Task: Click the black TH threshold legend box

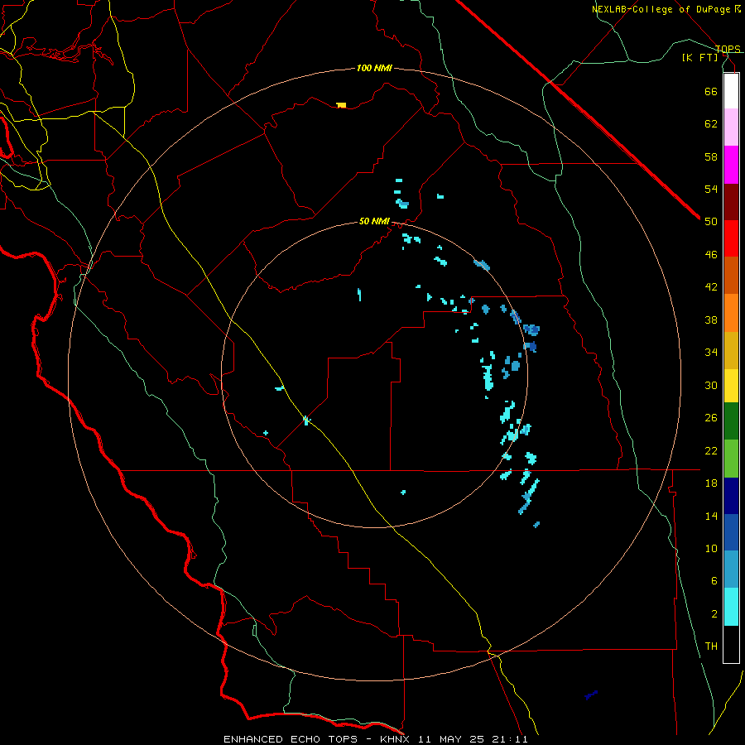Action: (x=731, y=644)
